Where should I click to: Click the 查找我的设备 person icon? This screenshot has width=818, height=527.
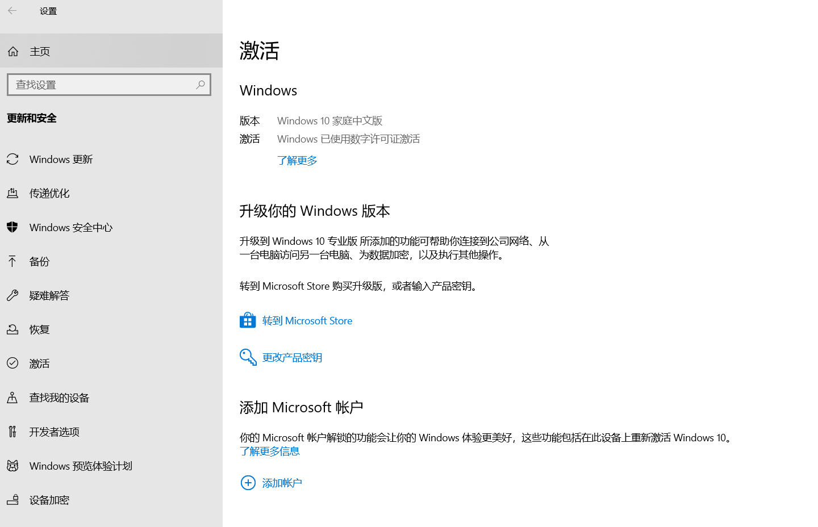[x=12, y=398]
